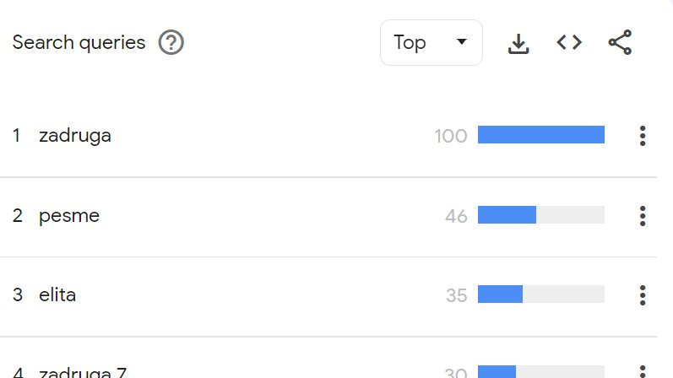Open the zadruga query
Viewport: 673px width, 378px height.
[75, 136]
